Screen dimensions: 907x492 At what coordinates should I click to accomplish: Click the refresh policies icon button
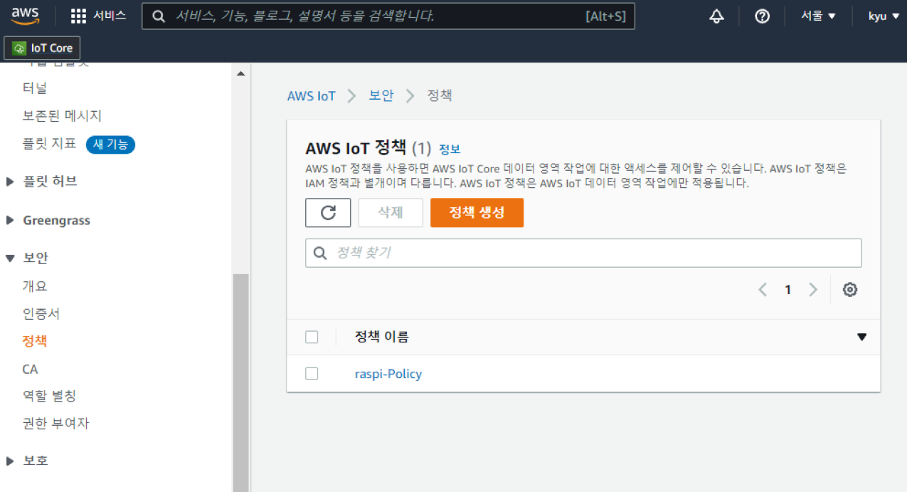click(328, 213)
